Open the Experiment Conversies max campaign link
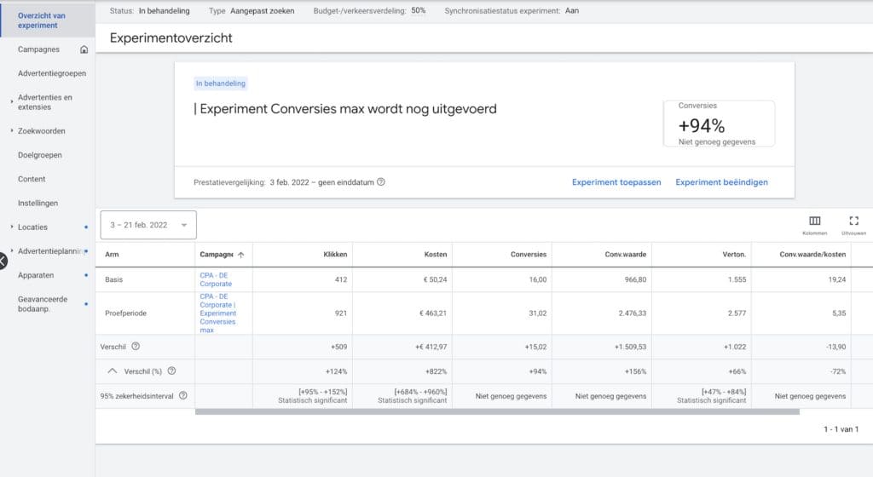873x477 pixels. pos(217,313)
